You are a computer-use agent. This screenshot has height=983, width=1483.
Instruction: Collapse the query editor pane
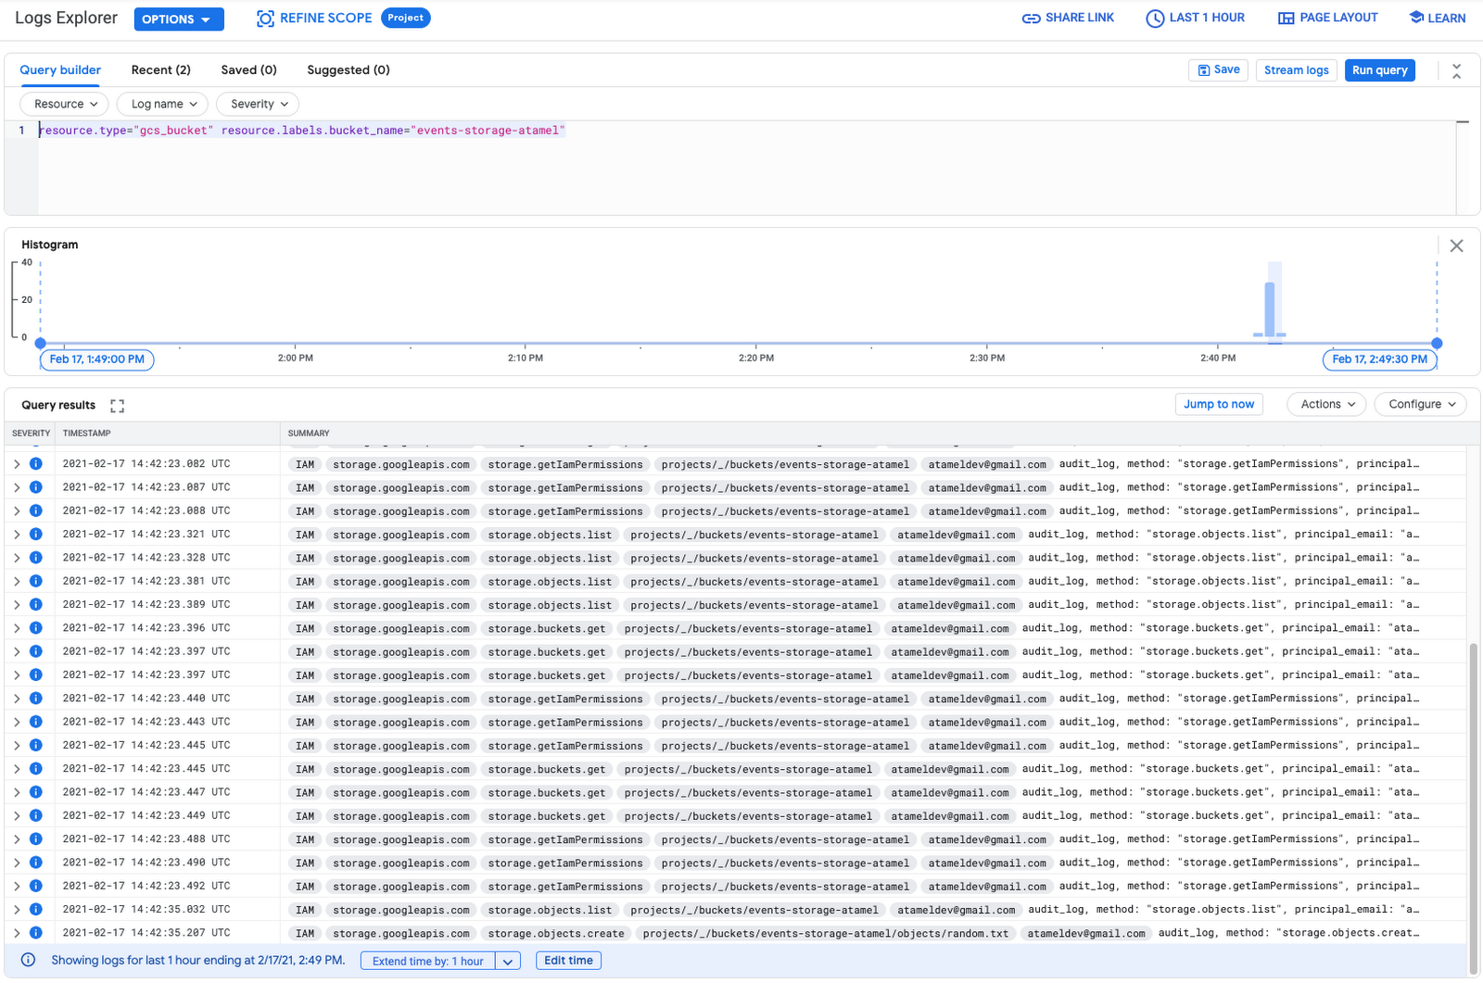point(1456,70)
